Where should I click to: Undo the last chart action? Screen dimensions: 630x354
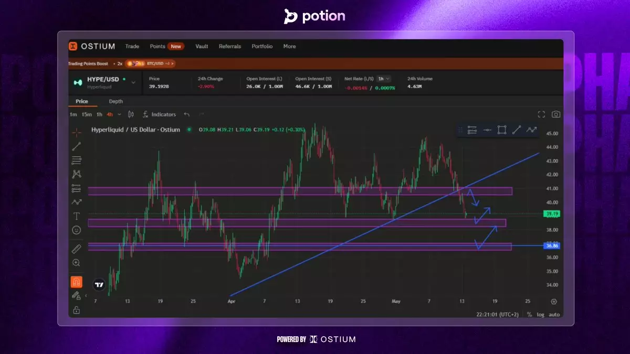click(x=186, y=114)
